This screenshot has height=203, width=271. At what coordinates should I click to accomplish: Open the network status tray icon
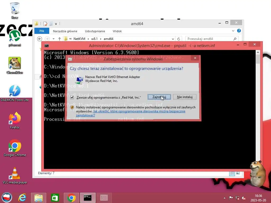[x=237, y=198]
